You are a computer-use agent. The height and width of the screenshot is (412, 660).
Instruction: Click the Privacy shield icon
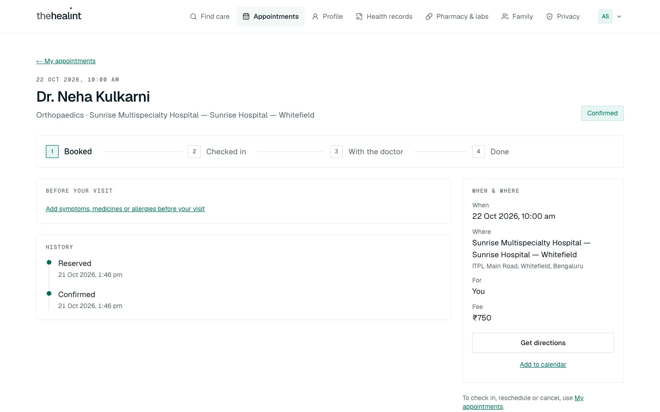click(x=550, y=16)
